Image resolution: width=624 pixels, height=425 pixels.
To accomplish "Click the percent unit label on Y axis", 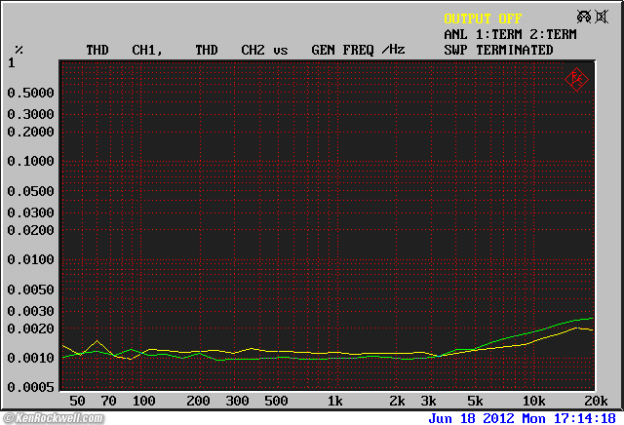I will click(x=19, y=50).
